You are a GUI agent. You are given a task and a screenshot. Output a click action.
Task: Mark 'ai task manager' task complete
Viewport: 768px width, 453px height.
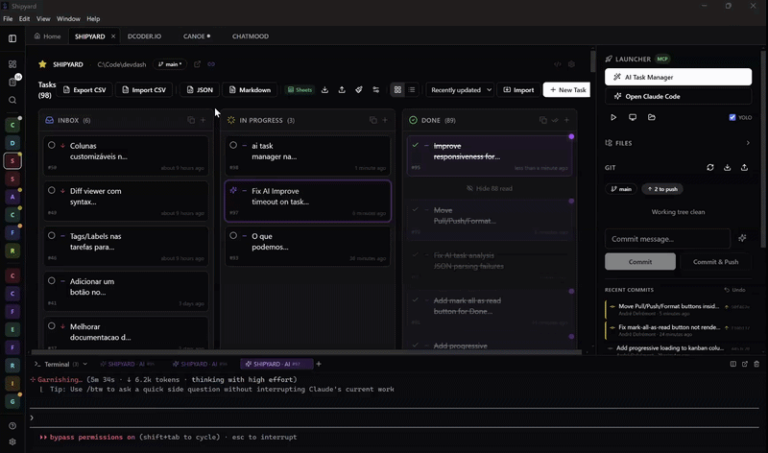pos(233,145)
